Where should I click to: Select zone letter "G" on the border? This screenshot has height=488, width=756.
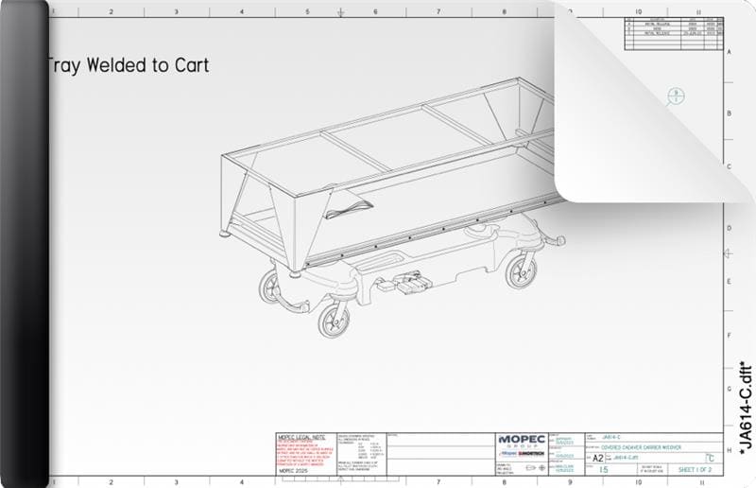coord(729,389)
